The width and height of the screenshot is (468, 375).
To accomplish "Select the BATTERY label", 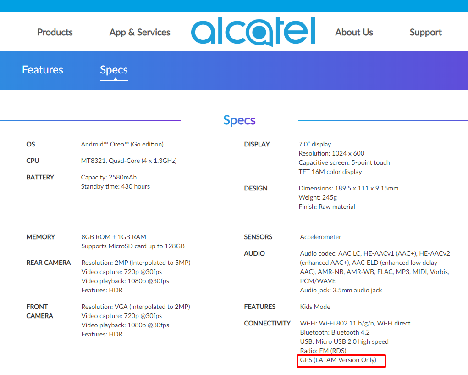I will [x=40, y=177].
